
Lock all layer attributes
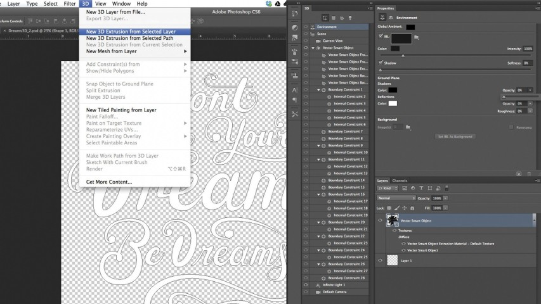412,208
